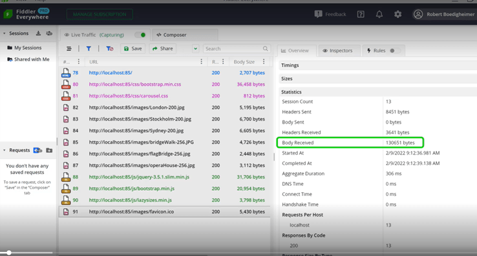477x256 pixels.
Task: Toggle the Rules switch
Action: click(394, 51)
